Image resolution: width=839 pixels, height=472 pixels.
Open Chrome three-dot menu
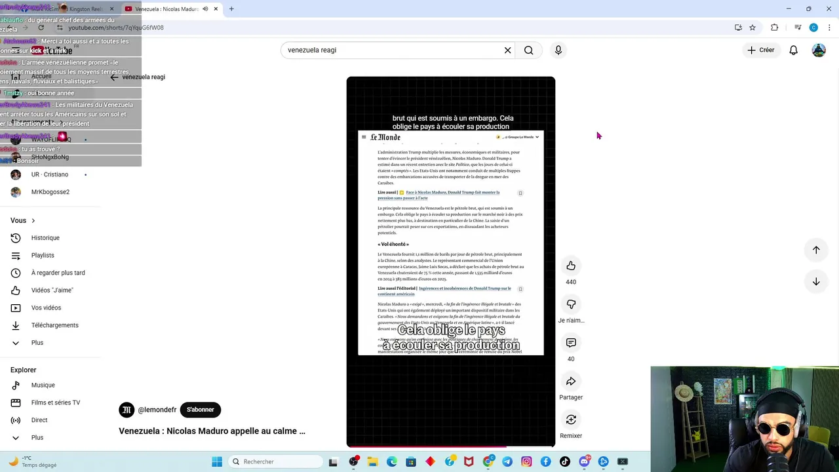[829, 28]
